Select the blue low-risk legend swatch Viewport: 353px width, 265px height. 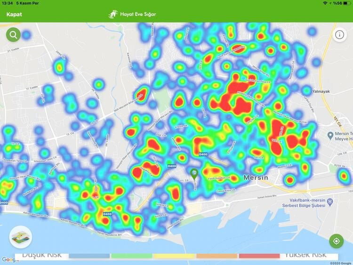point(89,256)
